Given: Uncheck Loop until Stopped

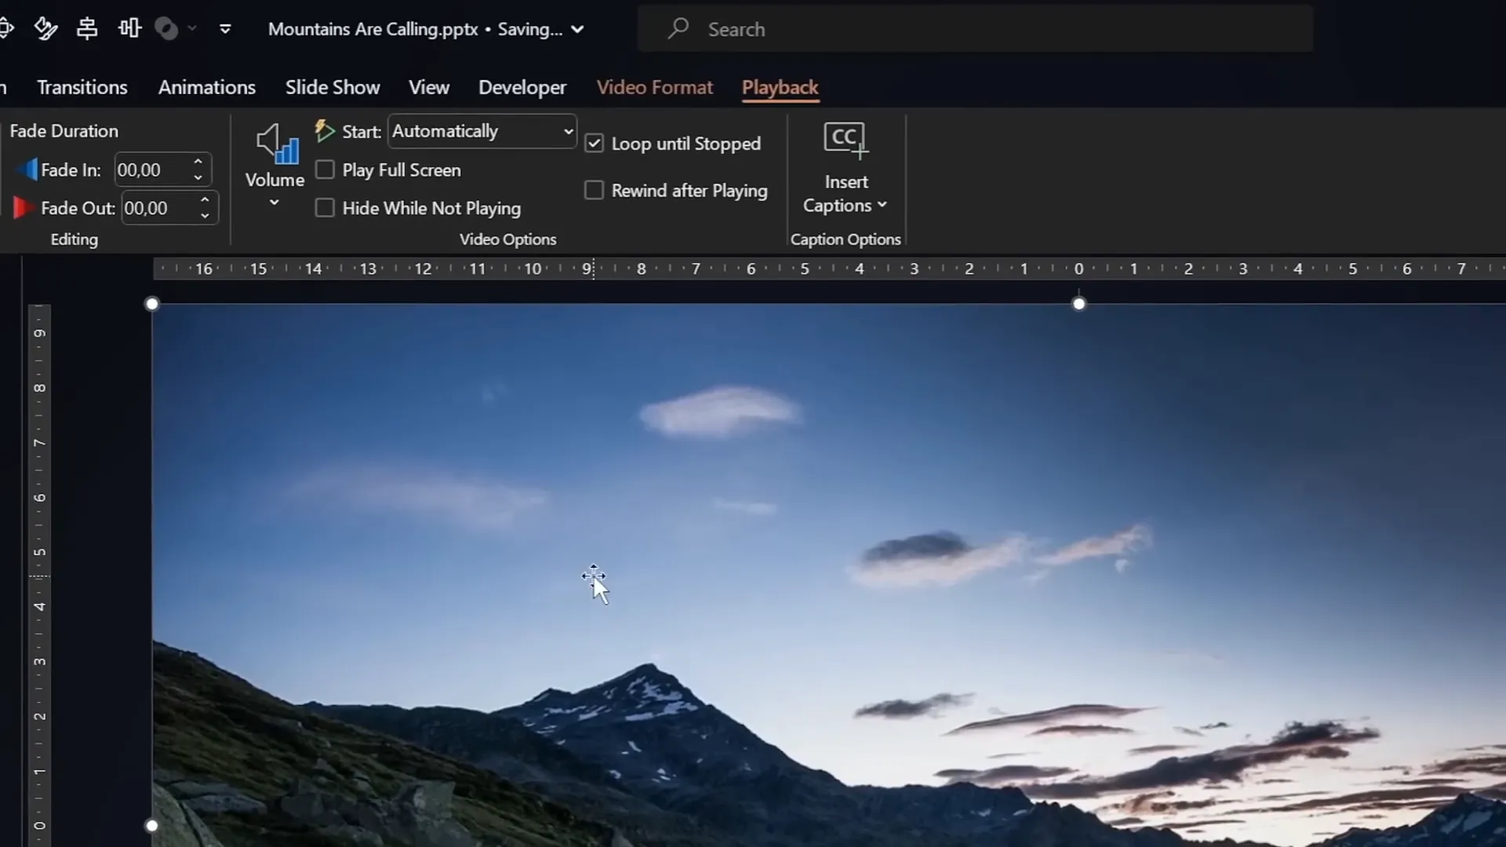Looking at the screenshot, I should click(x=594, y=144).
